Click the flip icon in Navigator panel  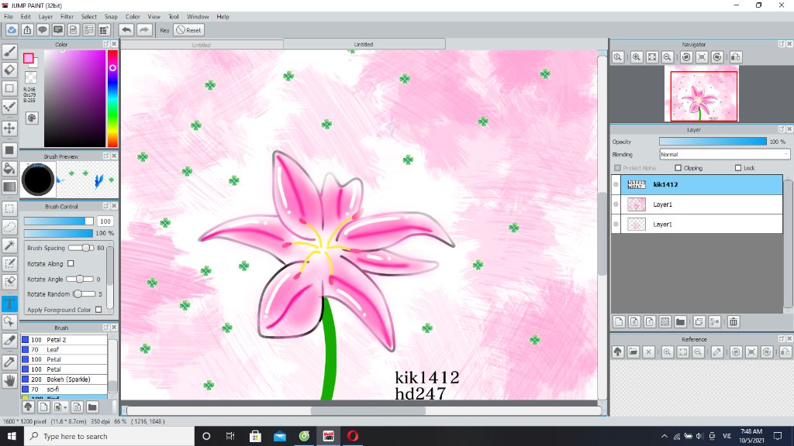(736, 57)
